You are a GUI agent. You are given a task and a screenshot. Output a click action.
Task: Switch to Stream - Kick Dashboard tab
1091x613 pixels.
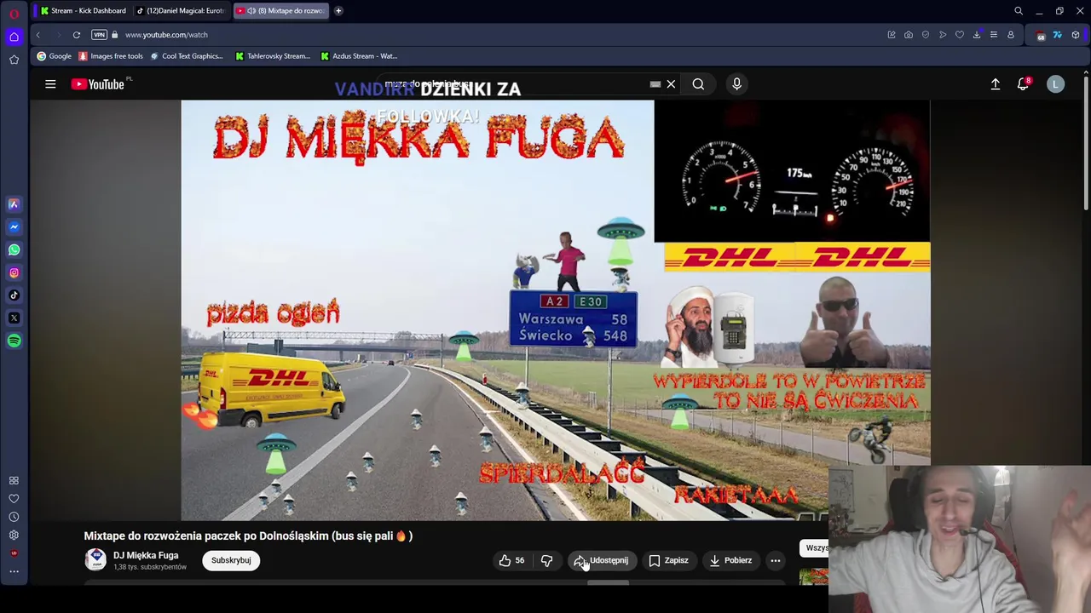84,11
